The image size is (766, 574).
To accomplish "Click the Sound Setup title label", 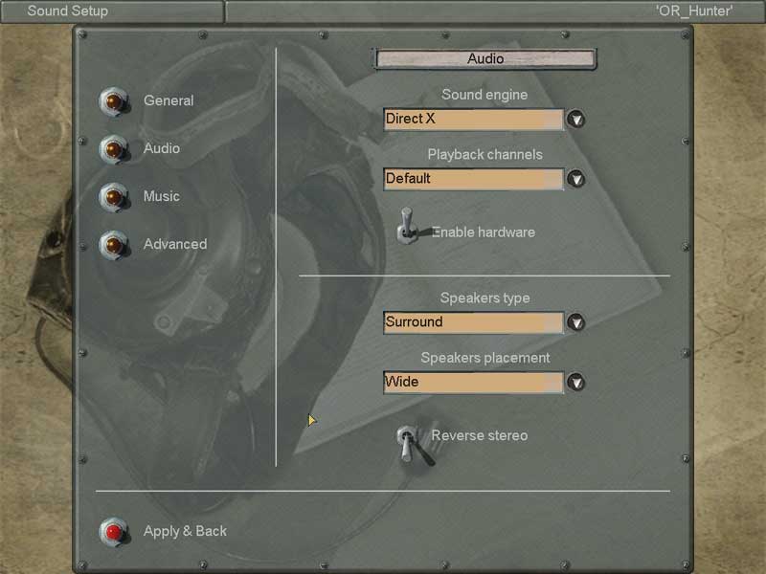I will 67,11.
